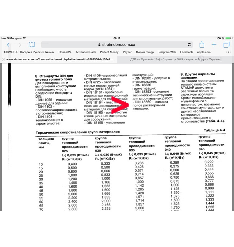Tap the толщина плиты column header
The image size is (234, 247).
(x=46, y=143)
